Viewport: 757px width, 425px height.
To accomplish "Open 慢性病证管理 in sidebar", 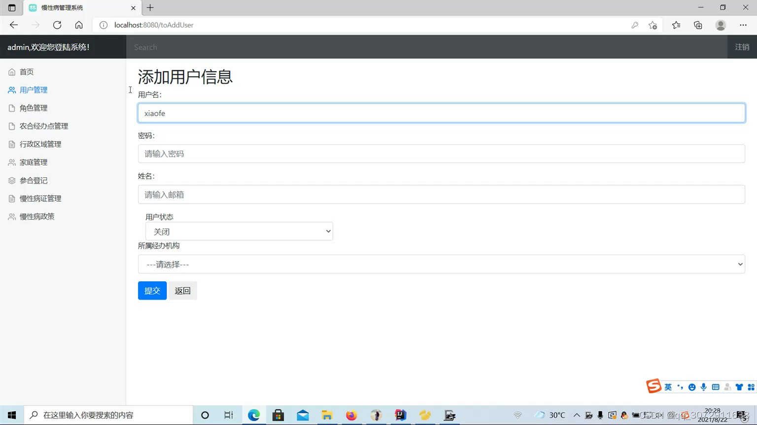I will pyautogui.click(x=40, y=199).
